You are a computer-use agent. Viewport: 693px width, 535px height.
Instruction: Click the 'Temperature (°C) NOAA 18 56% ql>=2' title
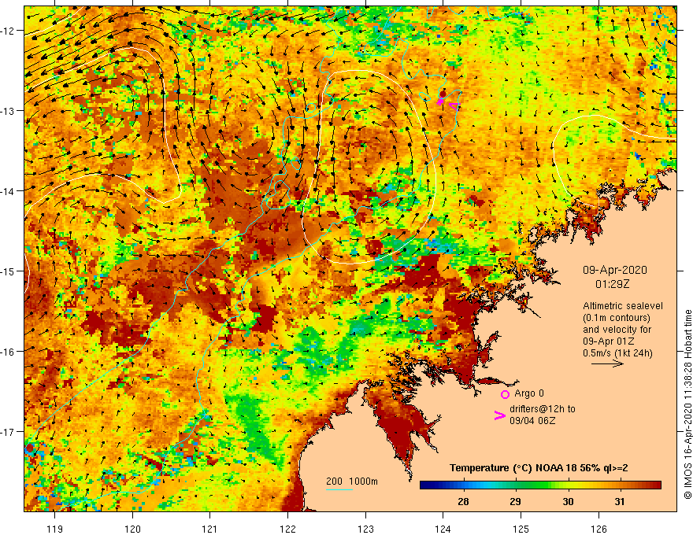[x=539, y=468]
